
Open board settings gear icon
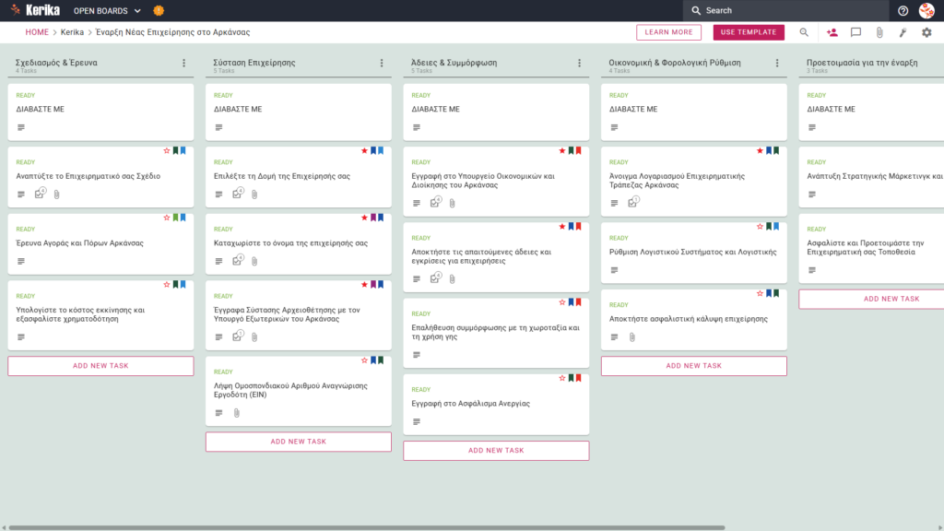point(926,32)
